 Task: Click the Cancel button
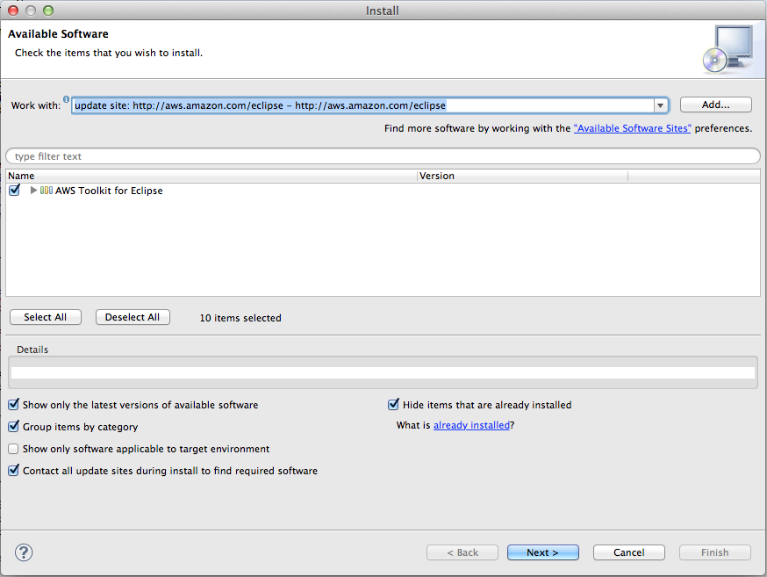[x=629, y=552]
